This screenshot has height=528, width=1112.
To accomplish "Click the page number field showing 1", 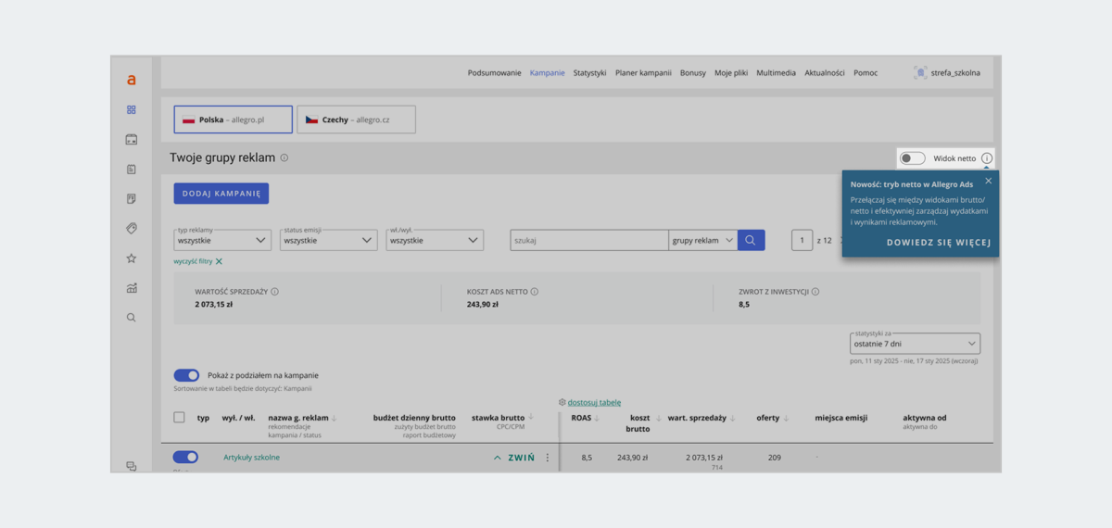I will coord(802,240).
